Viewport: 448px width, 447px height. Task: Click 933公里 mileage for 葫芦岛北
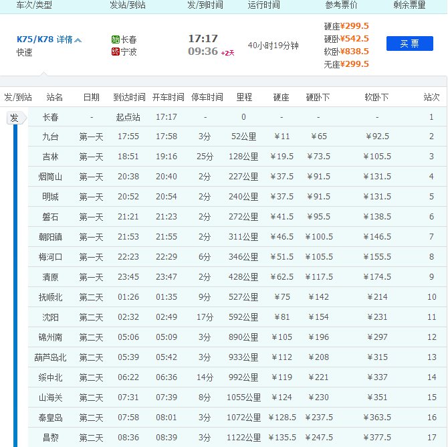[243, 357]
